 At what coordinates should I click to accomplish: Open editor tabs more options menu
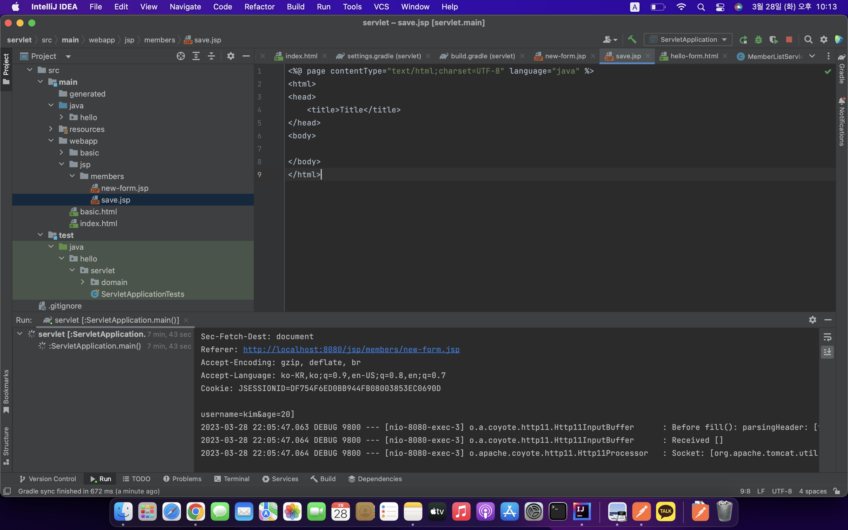tap(828, 56)
